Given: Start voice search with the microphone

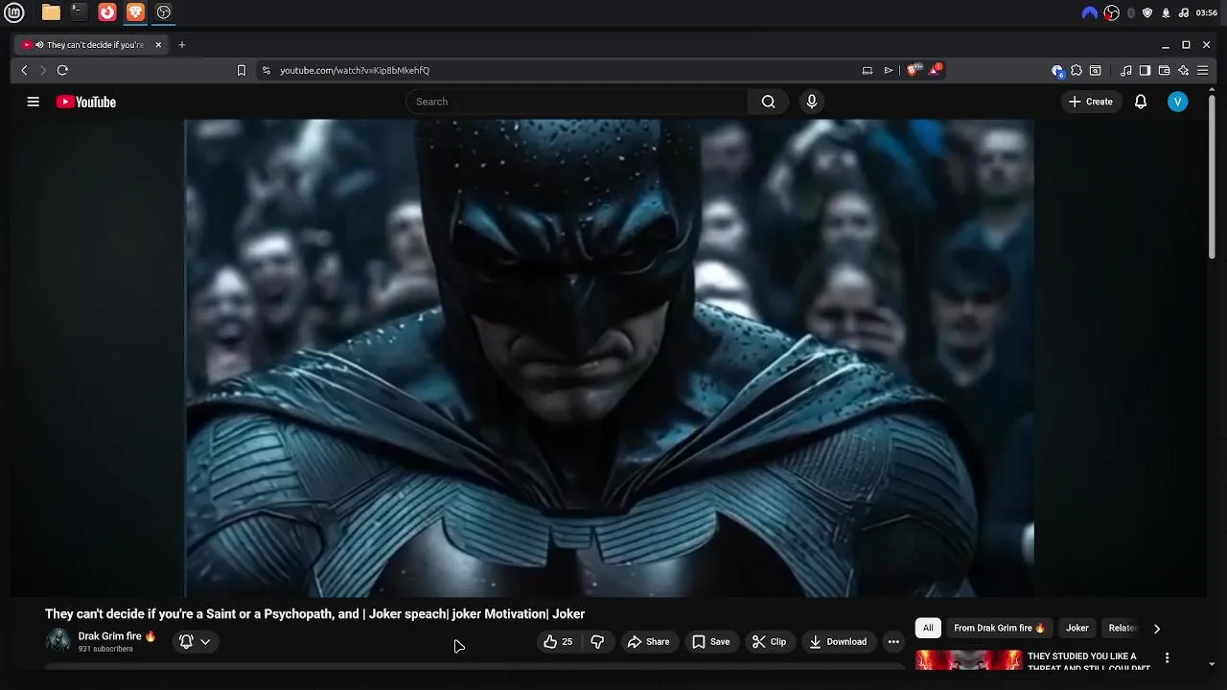Looking at the screenshot, I should (812, 102).
